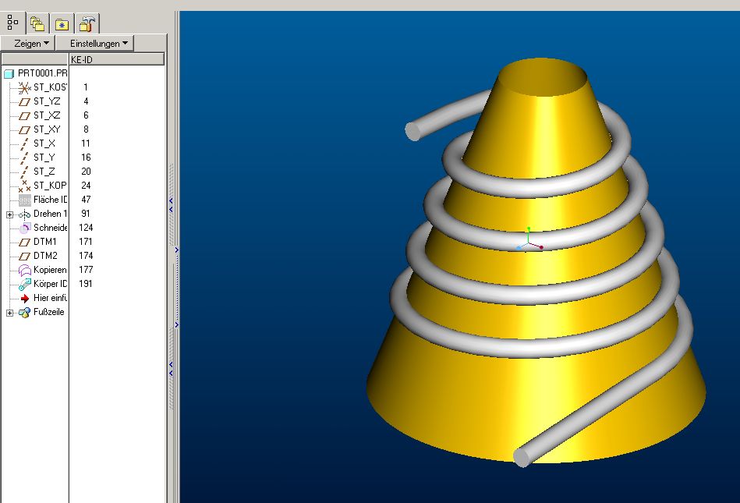Select the ST_YZ datum plane icon
The height and width of the screenshot is (503, 740).
24,102
